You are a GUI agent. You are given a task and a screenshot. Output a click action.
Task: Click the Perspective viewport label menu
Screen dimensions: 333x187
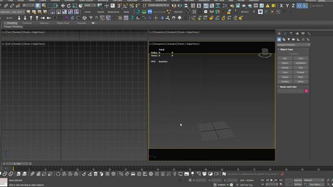coord(160,44)
